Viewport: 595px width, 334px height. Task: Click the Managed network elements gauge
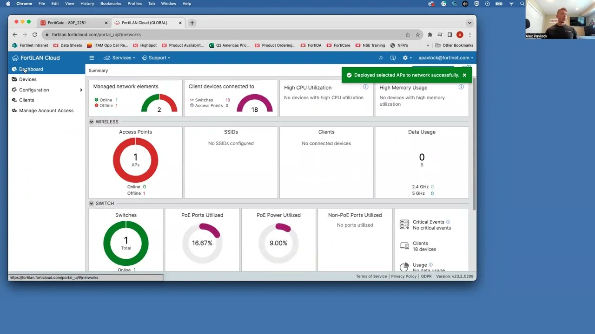pyautogui.click(x=159, y=103)
